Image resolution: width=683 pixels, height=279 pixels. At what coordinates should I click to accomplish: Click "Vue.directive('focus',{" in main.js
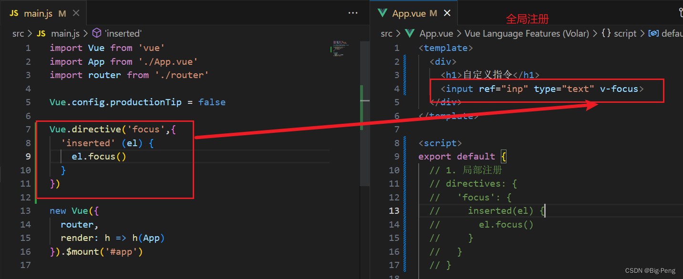point(113,129)
